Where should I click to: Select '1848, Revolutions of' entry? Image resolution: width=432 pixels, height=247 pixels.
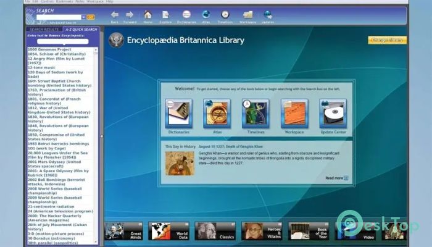click(58, 128)
